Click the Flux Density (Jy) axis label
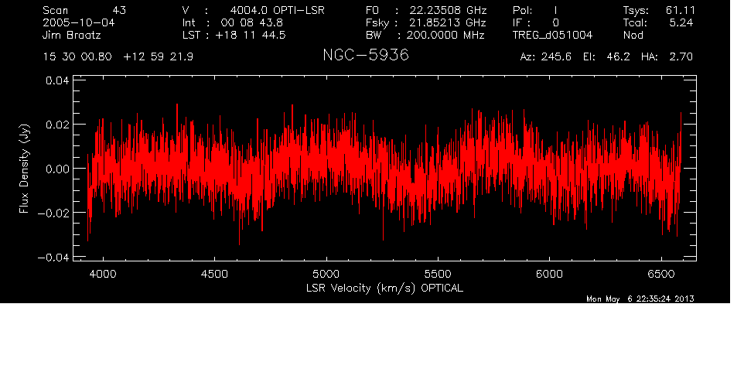The width and height of the screenshot is (744, 379). coord(24,169)
